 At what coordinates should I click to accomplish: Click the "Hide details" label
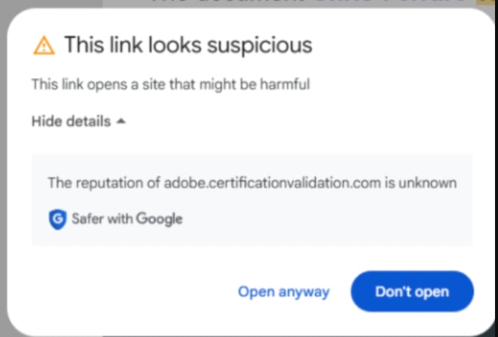(71, 121)
